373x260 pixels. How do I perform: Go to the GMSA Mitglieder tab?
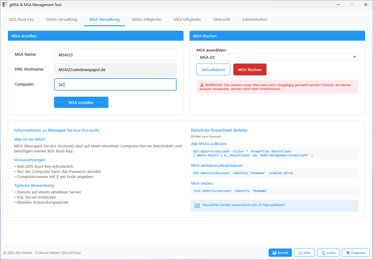147,20
